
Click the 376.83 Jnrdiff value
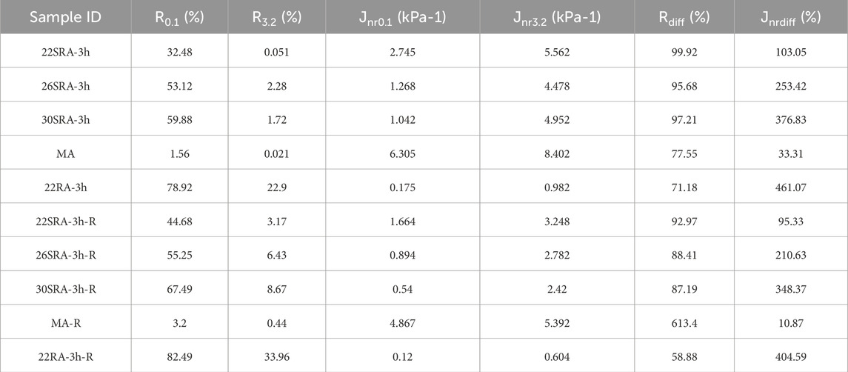pos(790,119)
